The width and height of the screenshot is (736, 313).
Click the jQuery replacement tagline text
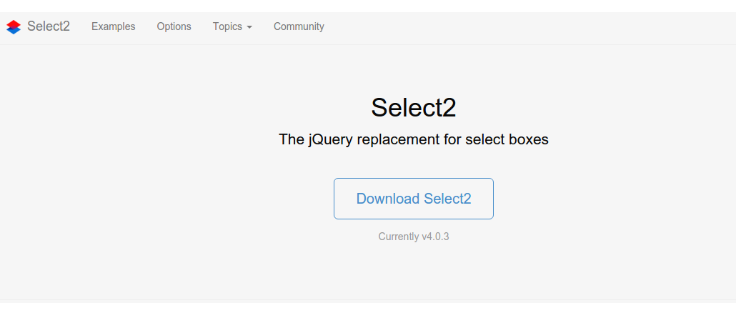click(x=413, y=139)
